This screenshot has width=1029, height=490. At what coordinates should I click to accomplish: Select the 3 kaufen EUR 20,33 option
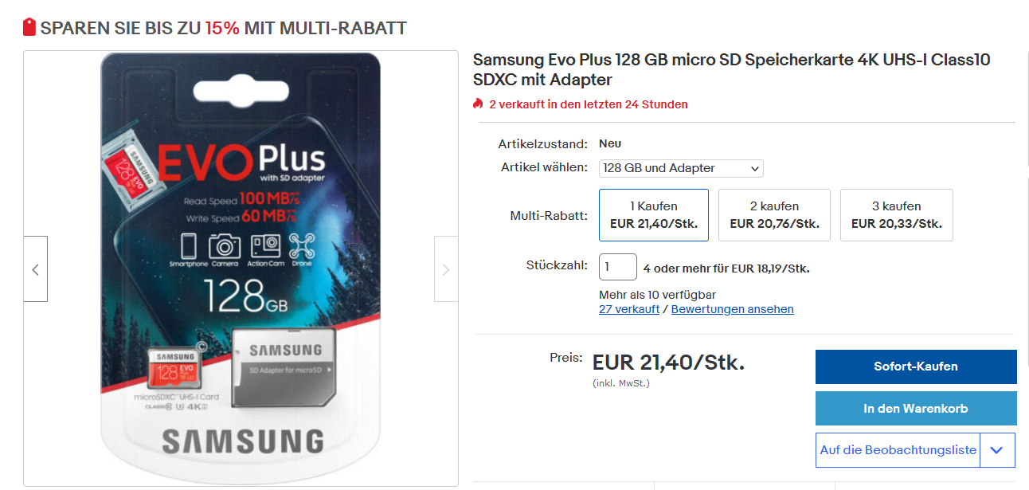pos(897,215)
